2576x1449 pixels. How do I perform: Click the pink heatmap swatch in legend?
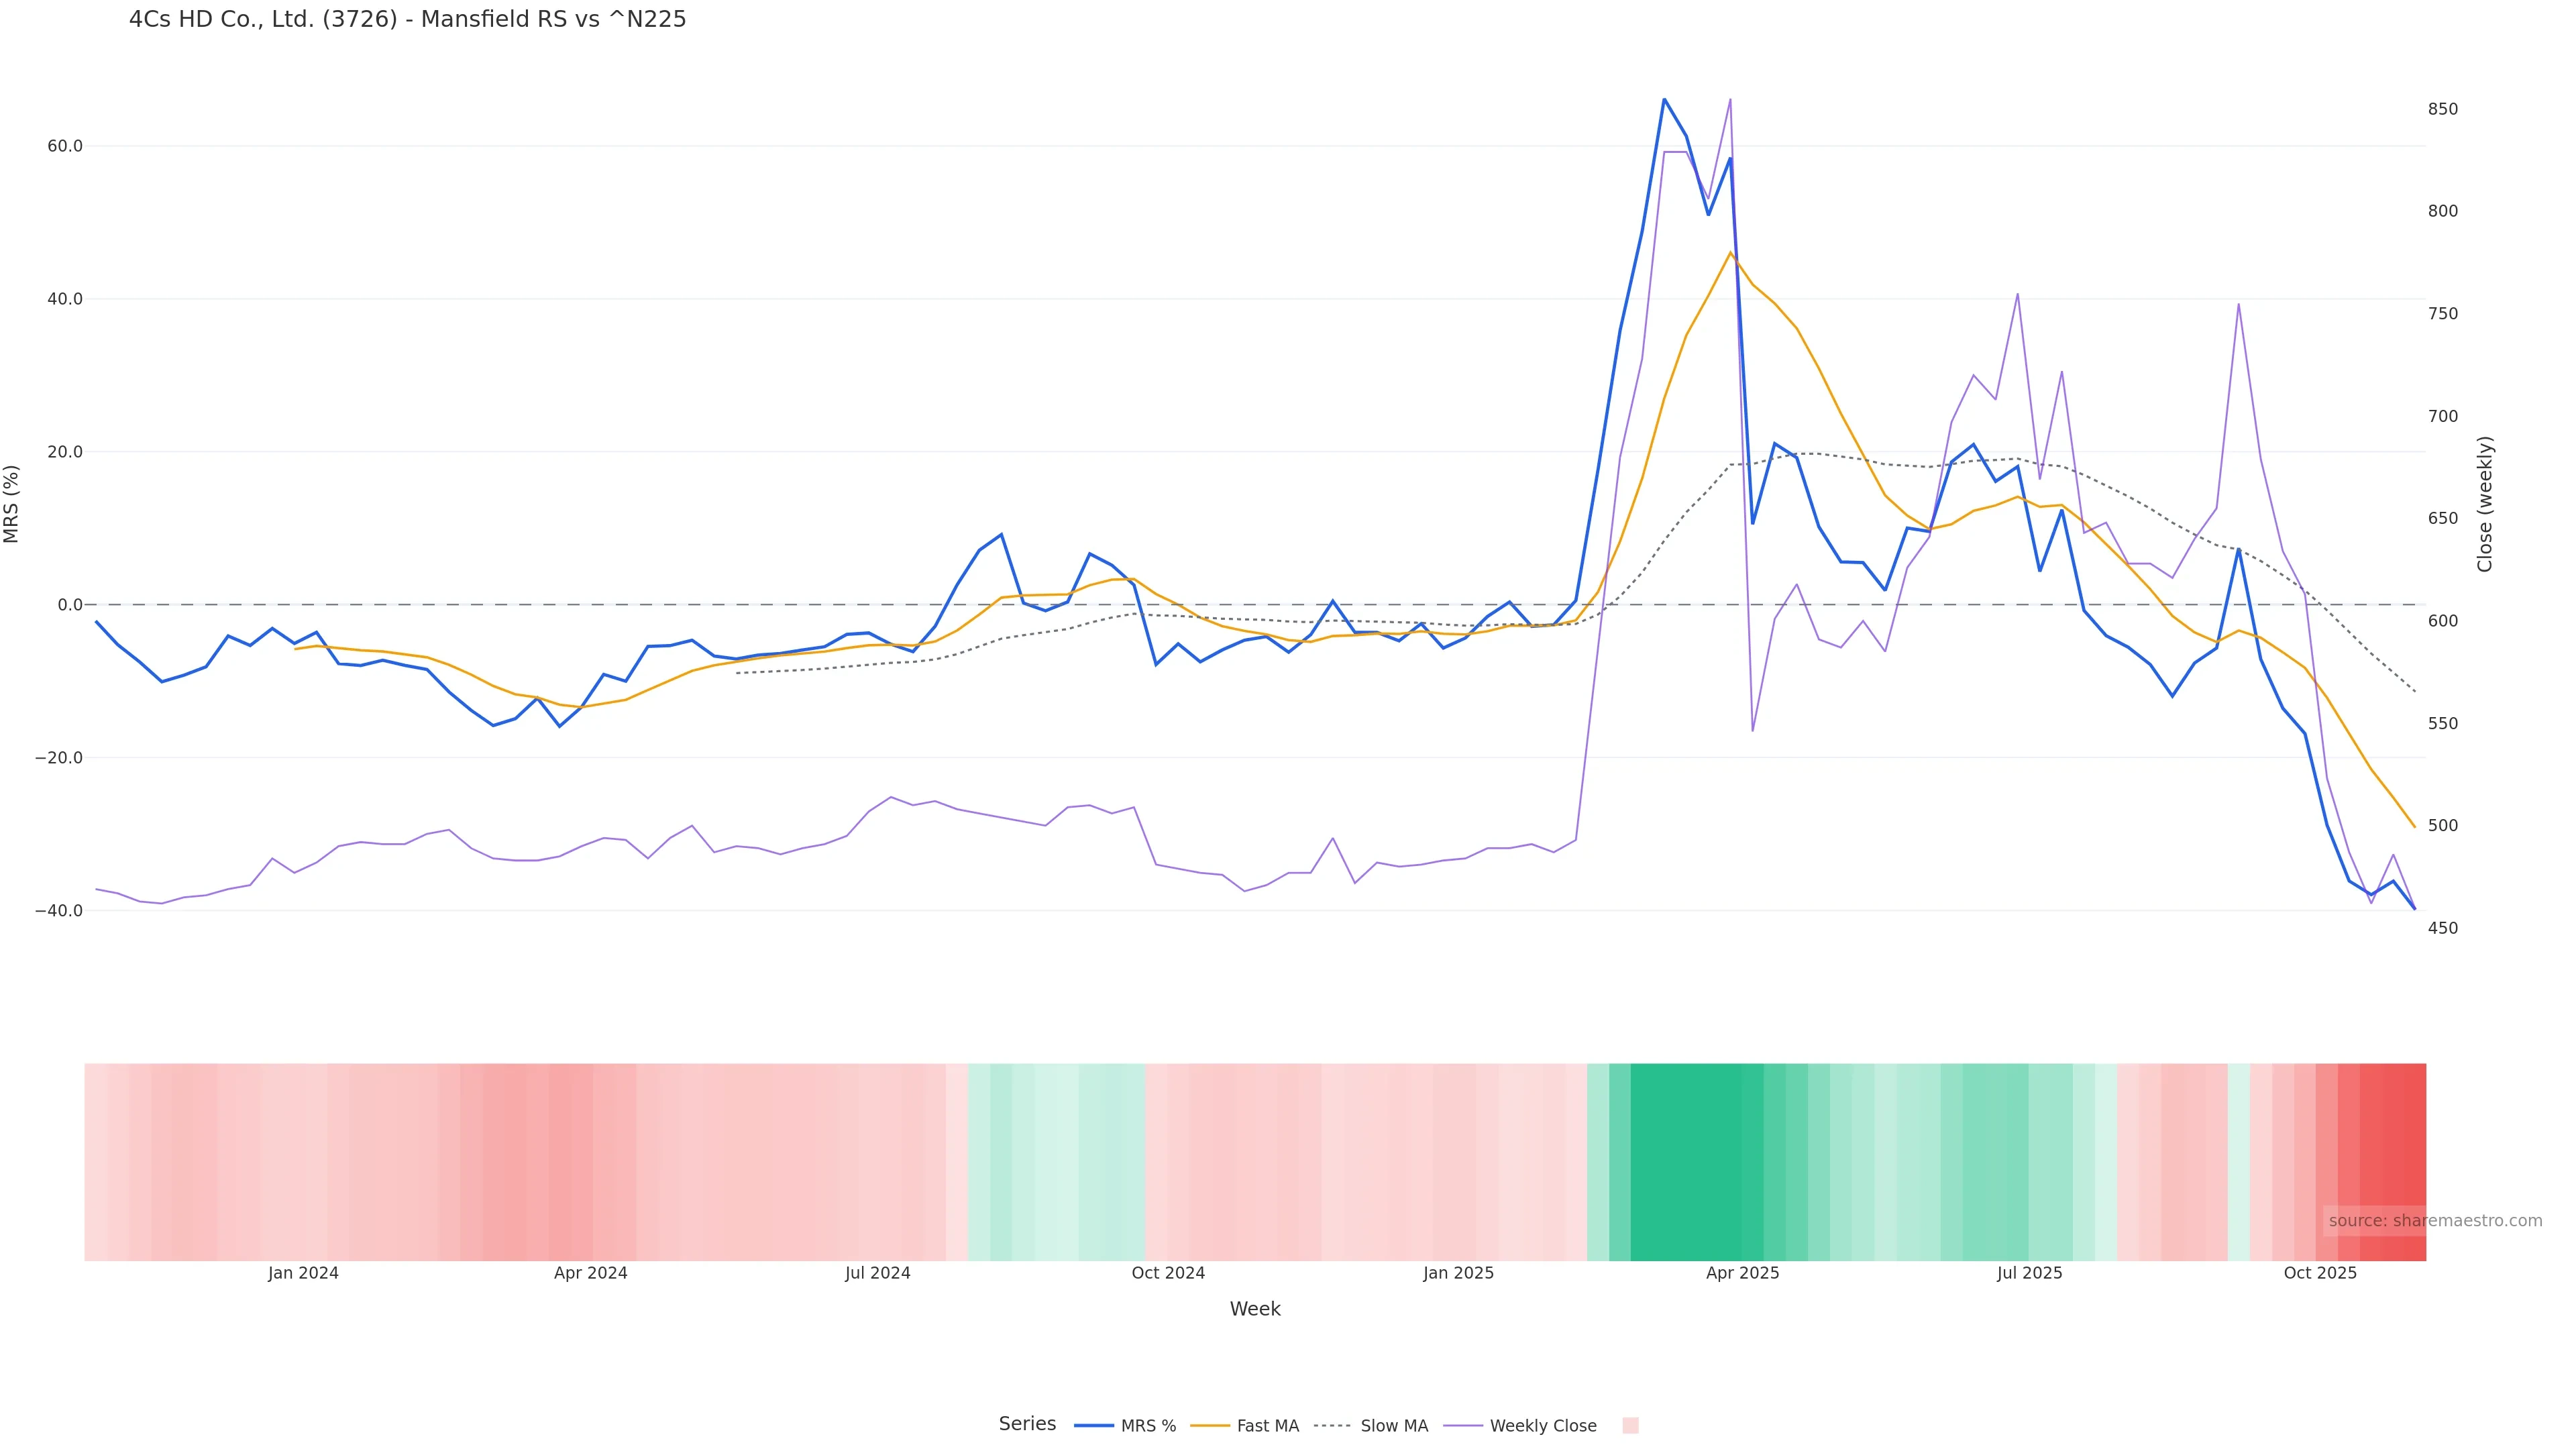tap(1630, 1426)
